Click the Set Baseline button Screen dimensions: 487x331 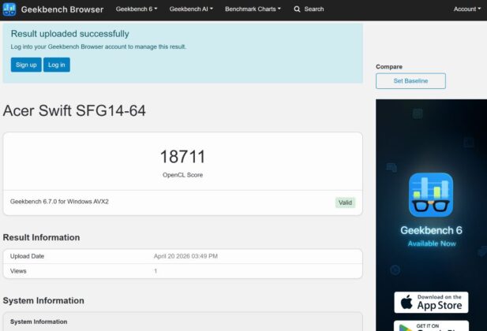pos(410,81)
